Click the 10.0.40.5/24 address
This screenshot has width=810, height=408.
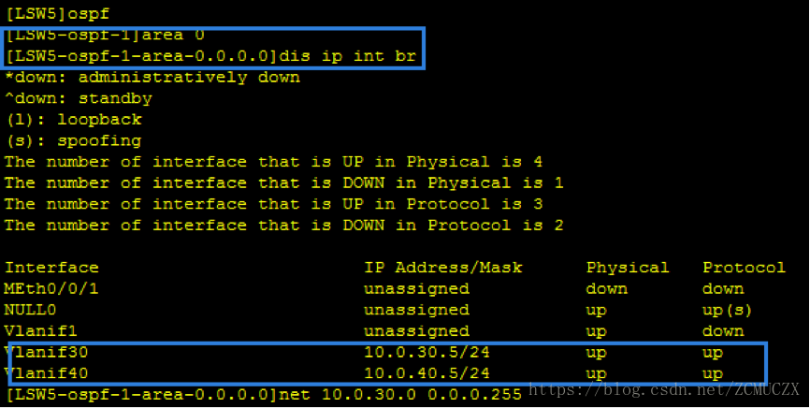[427, 373]
